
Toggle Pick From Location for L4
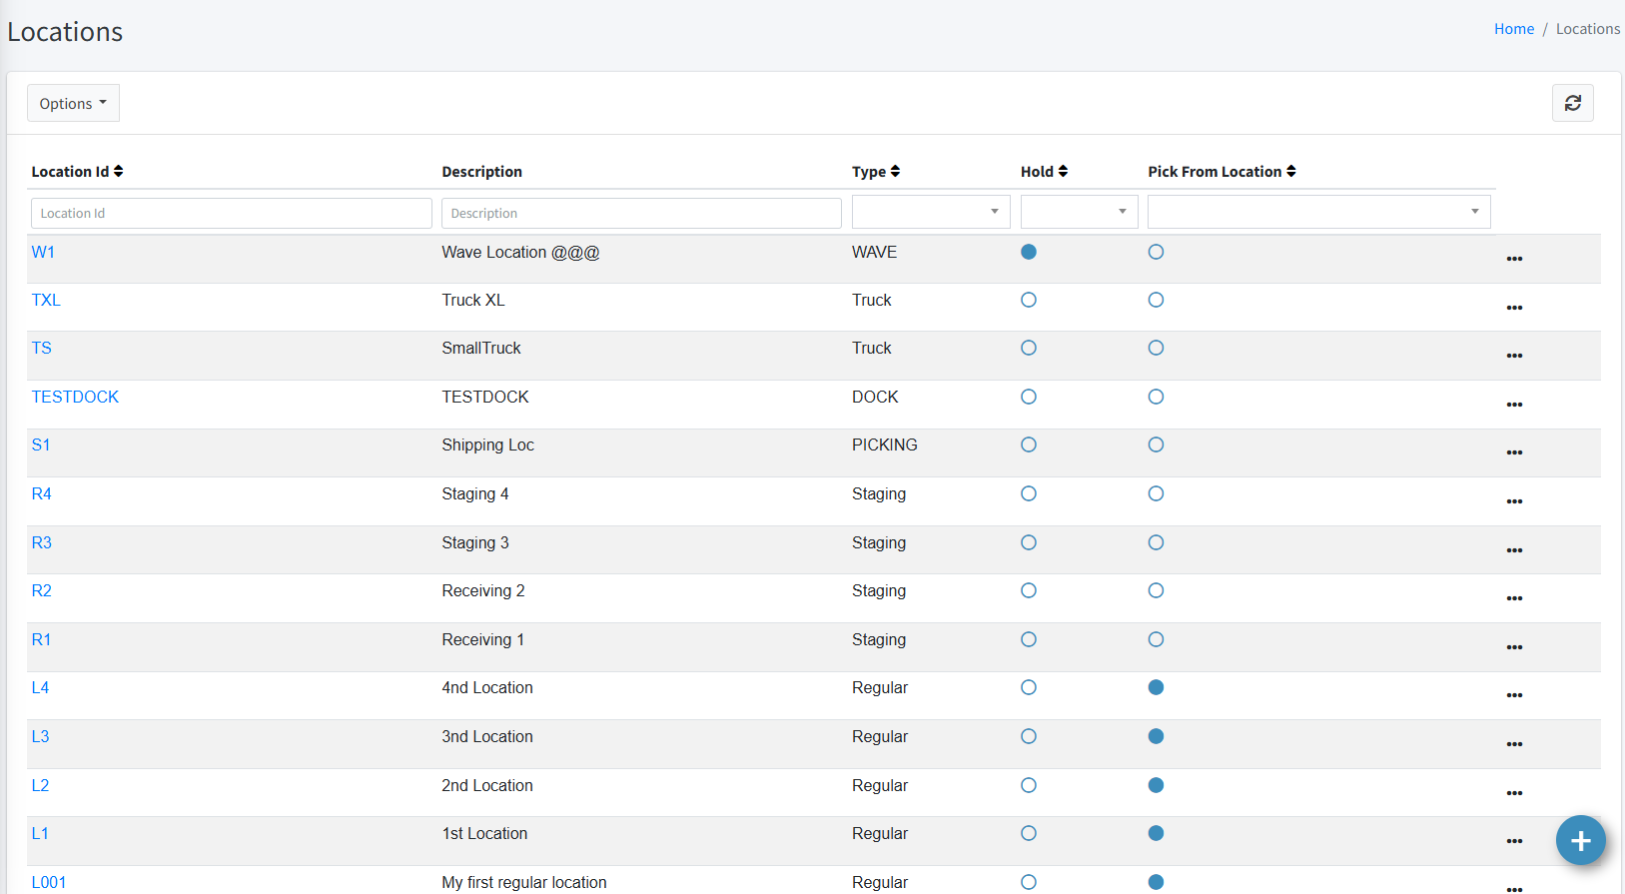(x=1156, y=687)
